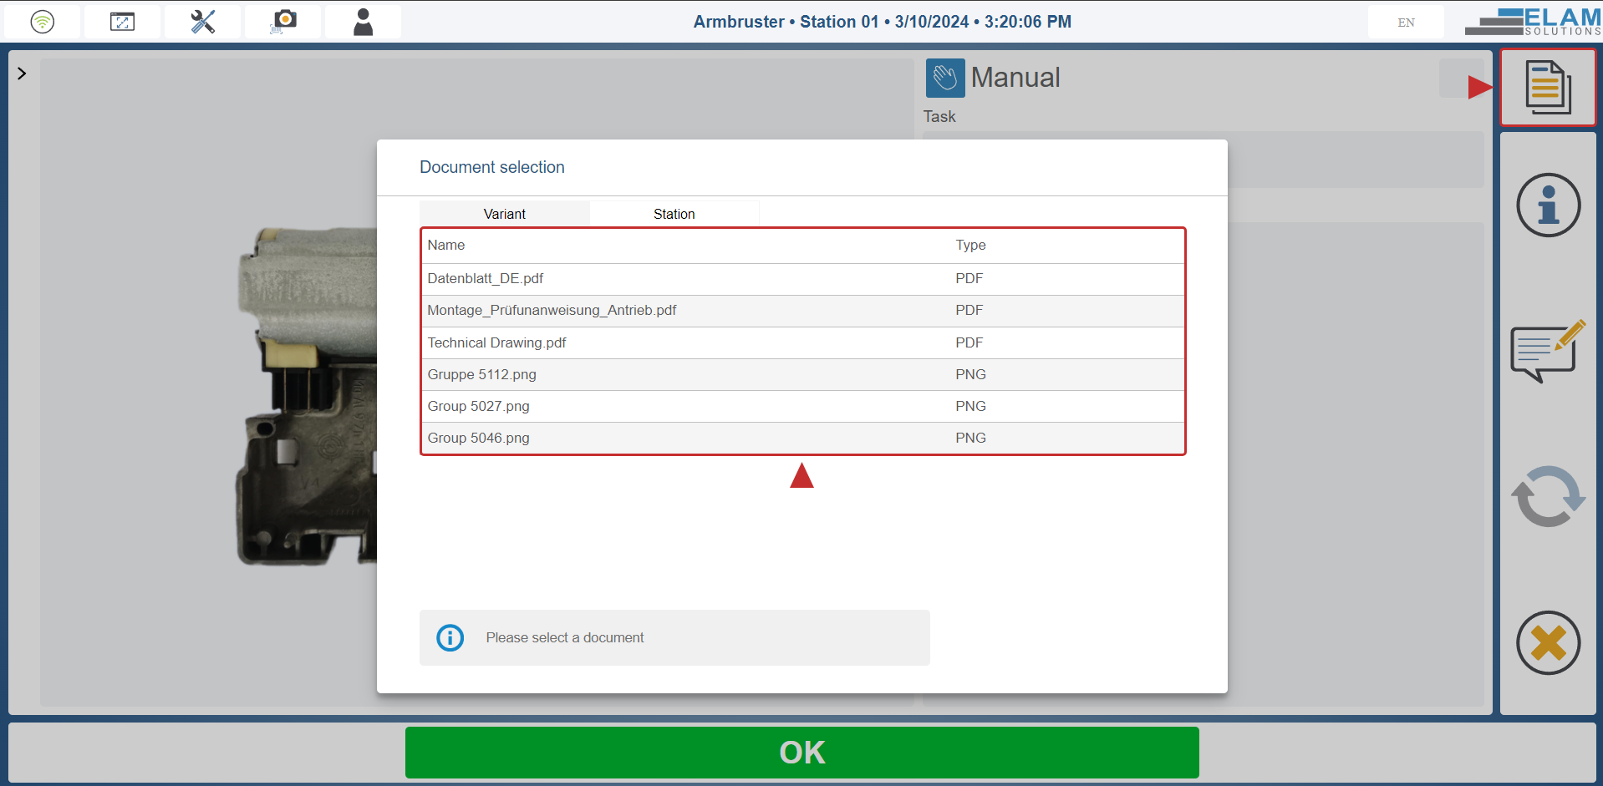Open the tools and settings menu
Image resolution: width=1603 pixels, height=786 pixels.
click(202, 21)
